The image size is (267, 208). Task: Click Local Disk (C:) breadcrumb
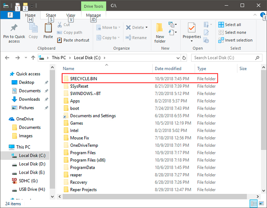(x=87, y=57)
